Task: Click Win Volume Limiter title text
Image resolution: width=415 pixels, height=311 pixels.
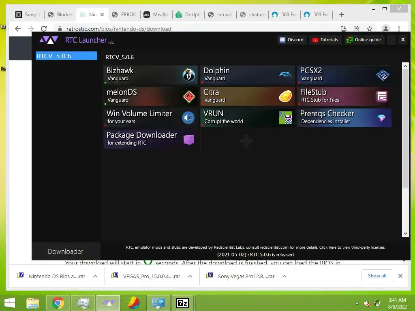Action: (139, 113)
